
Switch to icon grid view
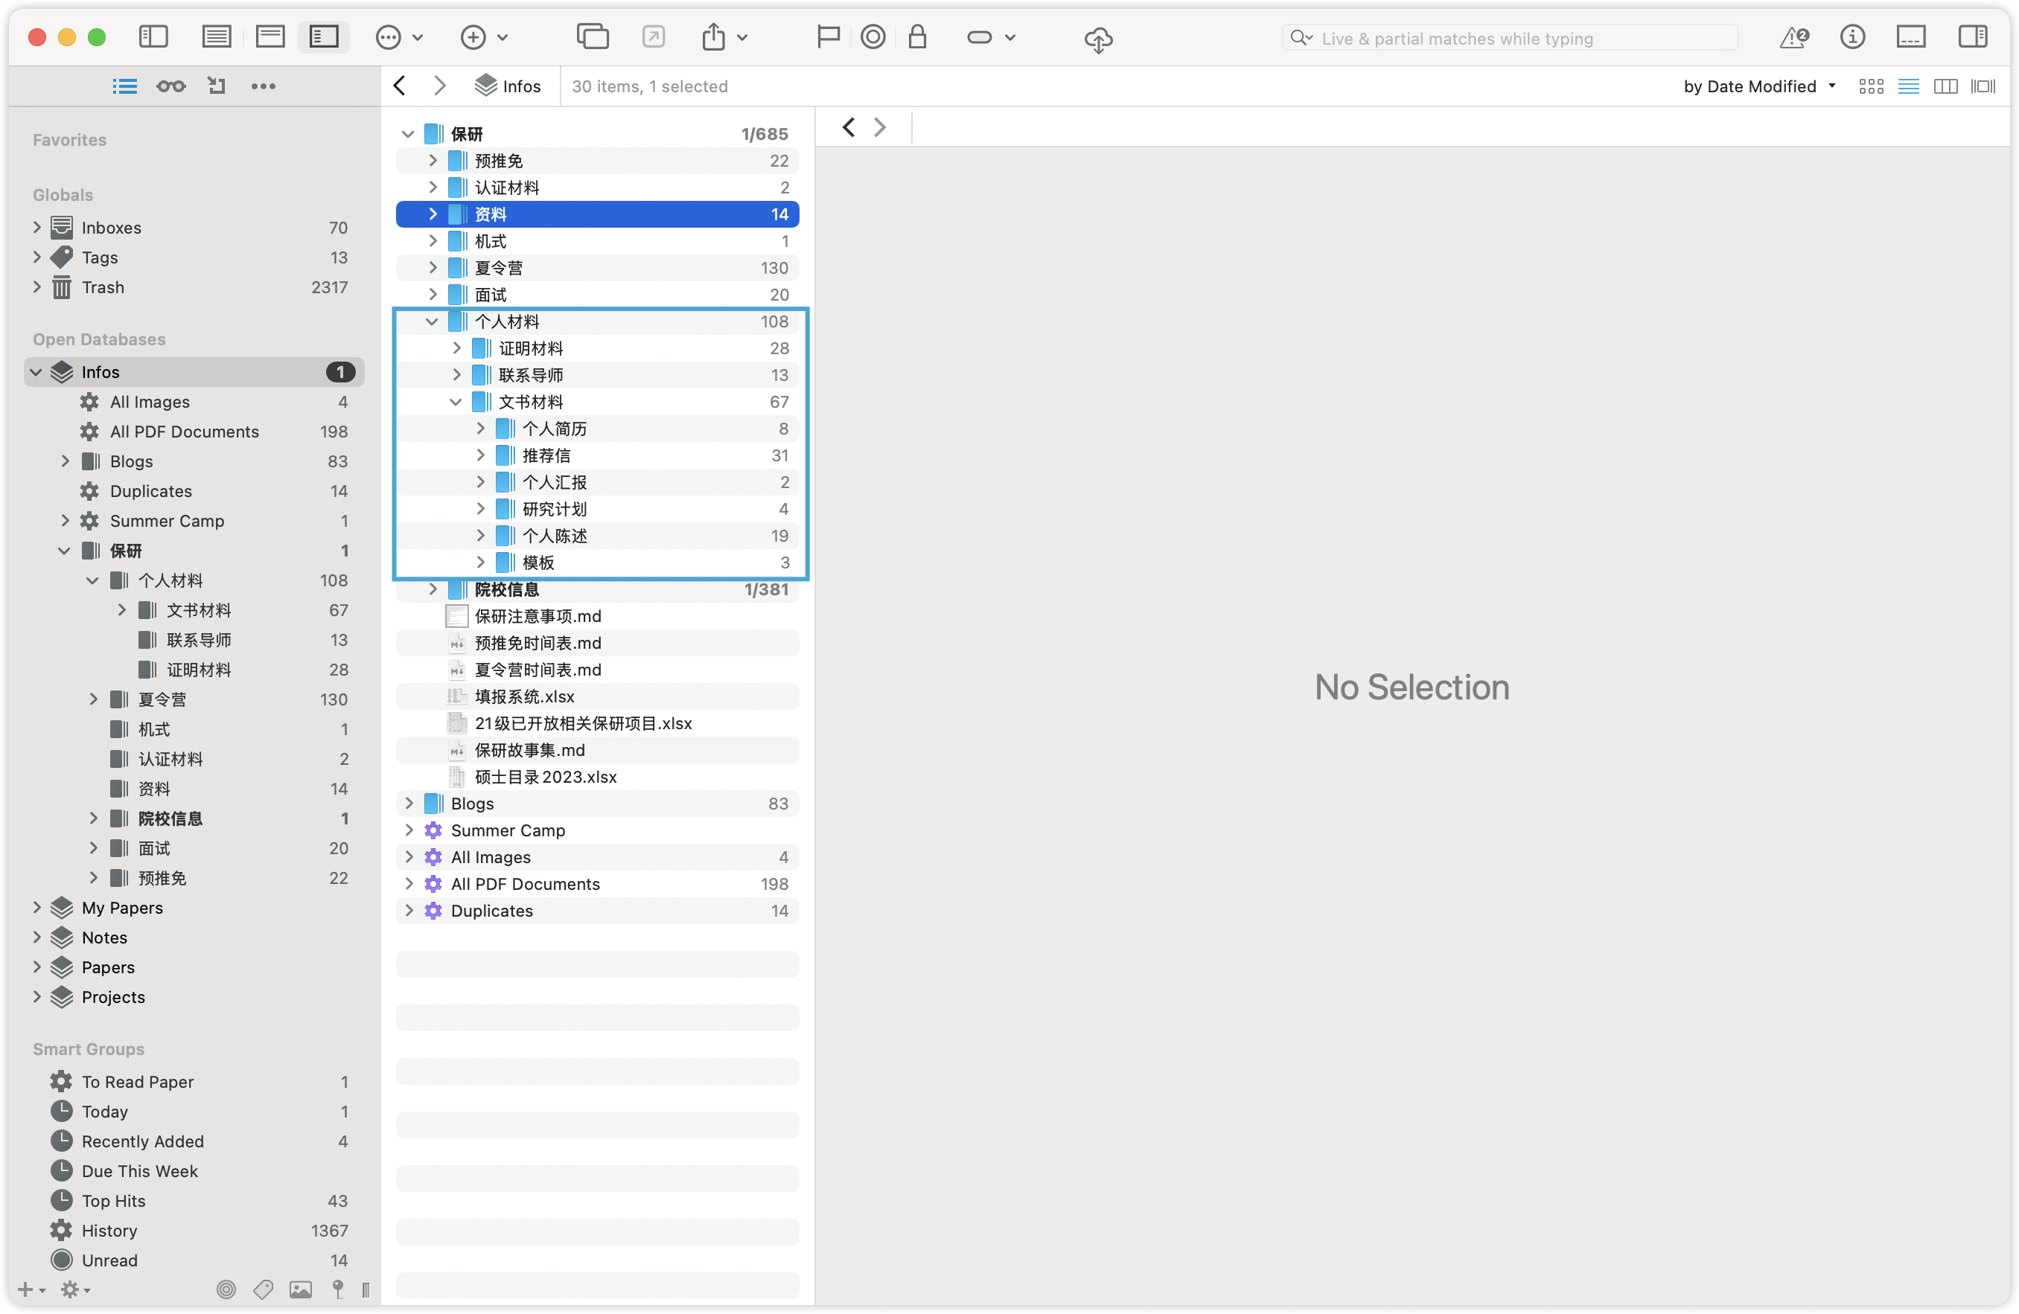[1871, 86]
